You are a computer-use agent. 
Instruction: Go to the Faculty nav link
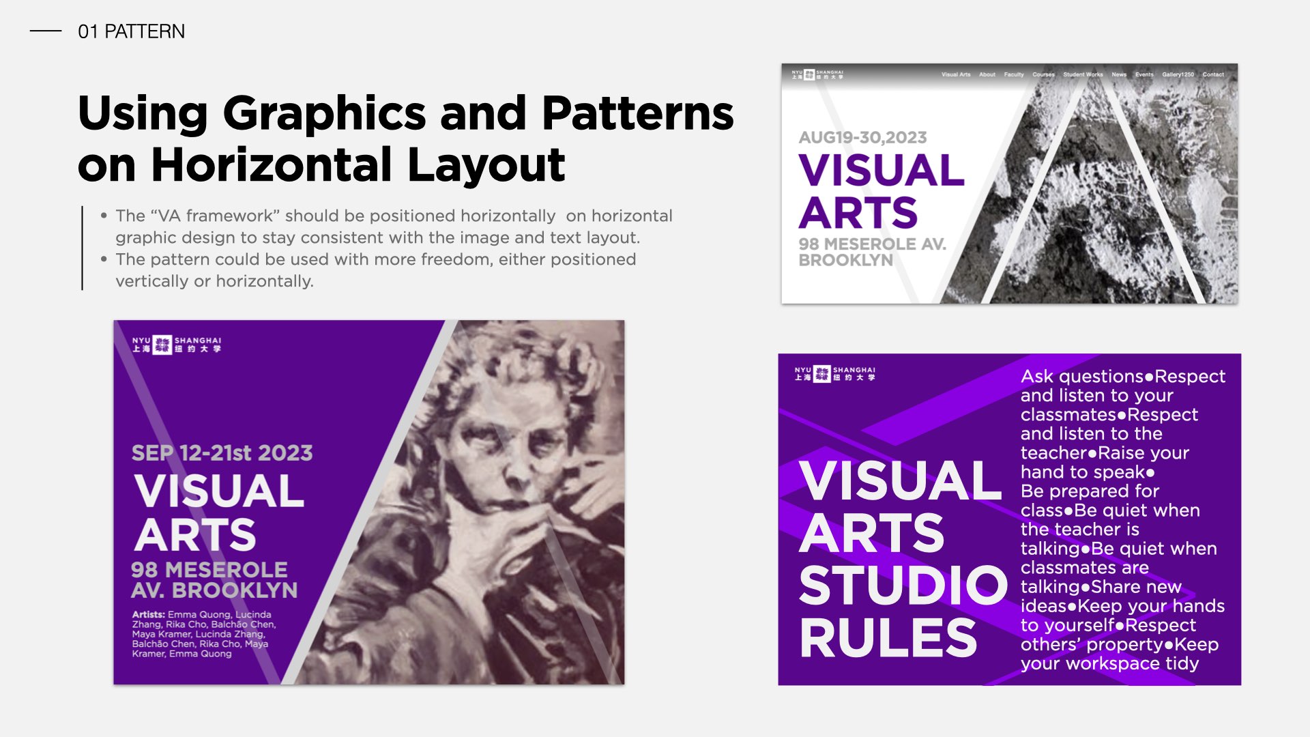1013,74
